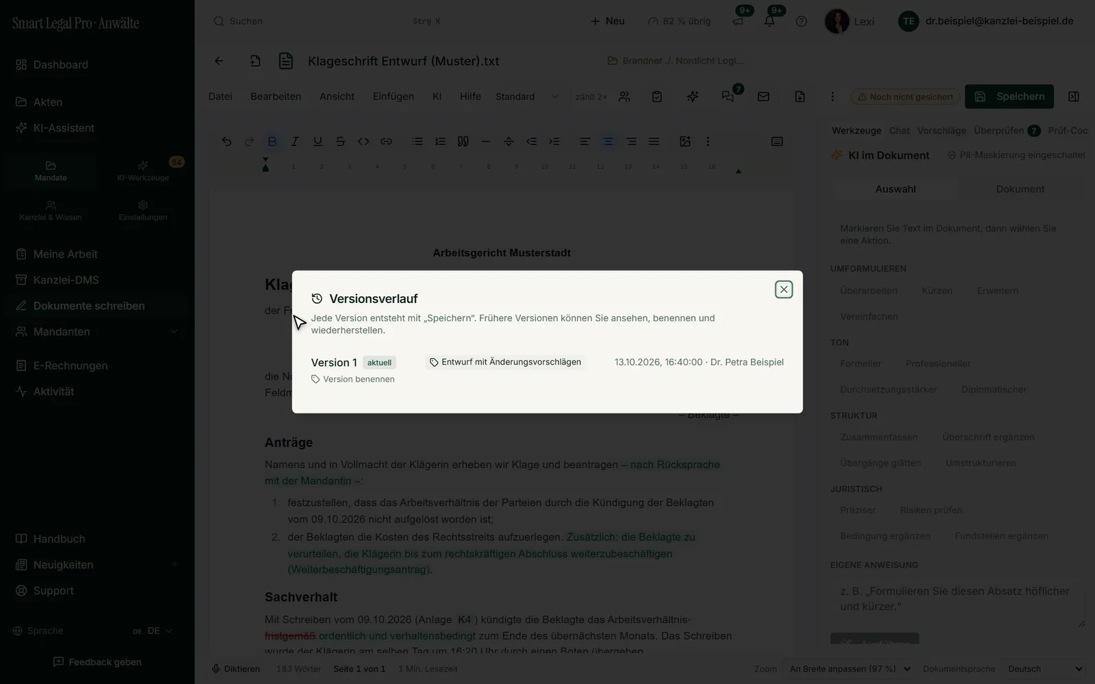Viewport: 1095px width, 684px height.
Task: Toggle strikethrough formatting
Action: point(340,142)
